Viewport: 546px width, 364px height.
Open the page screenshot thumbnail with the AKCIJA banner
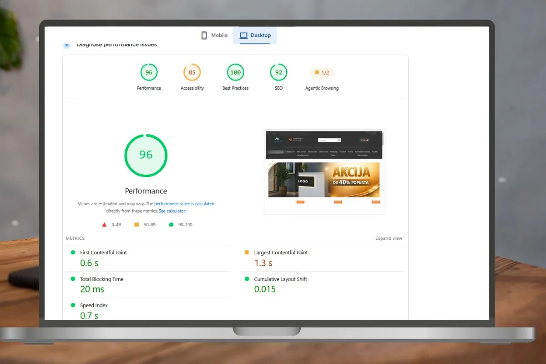pos(324,172)
